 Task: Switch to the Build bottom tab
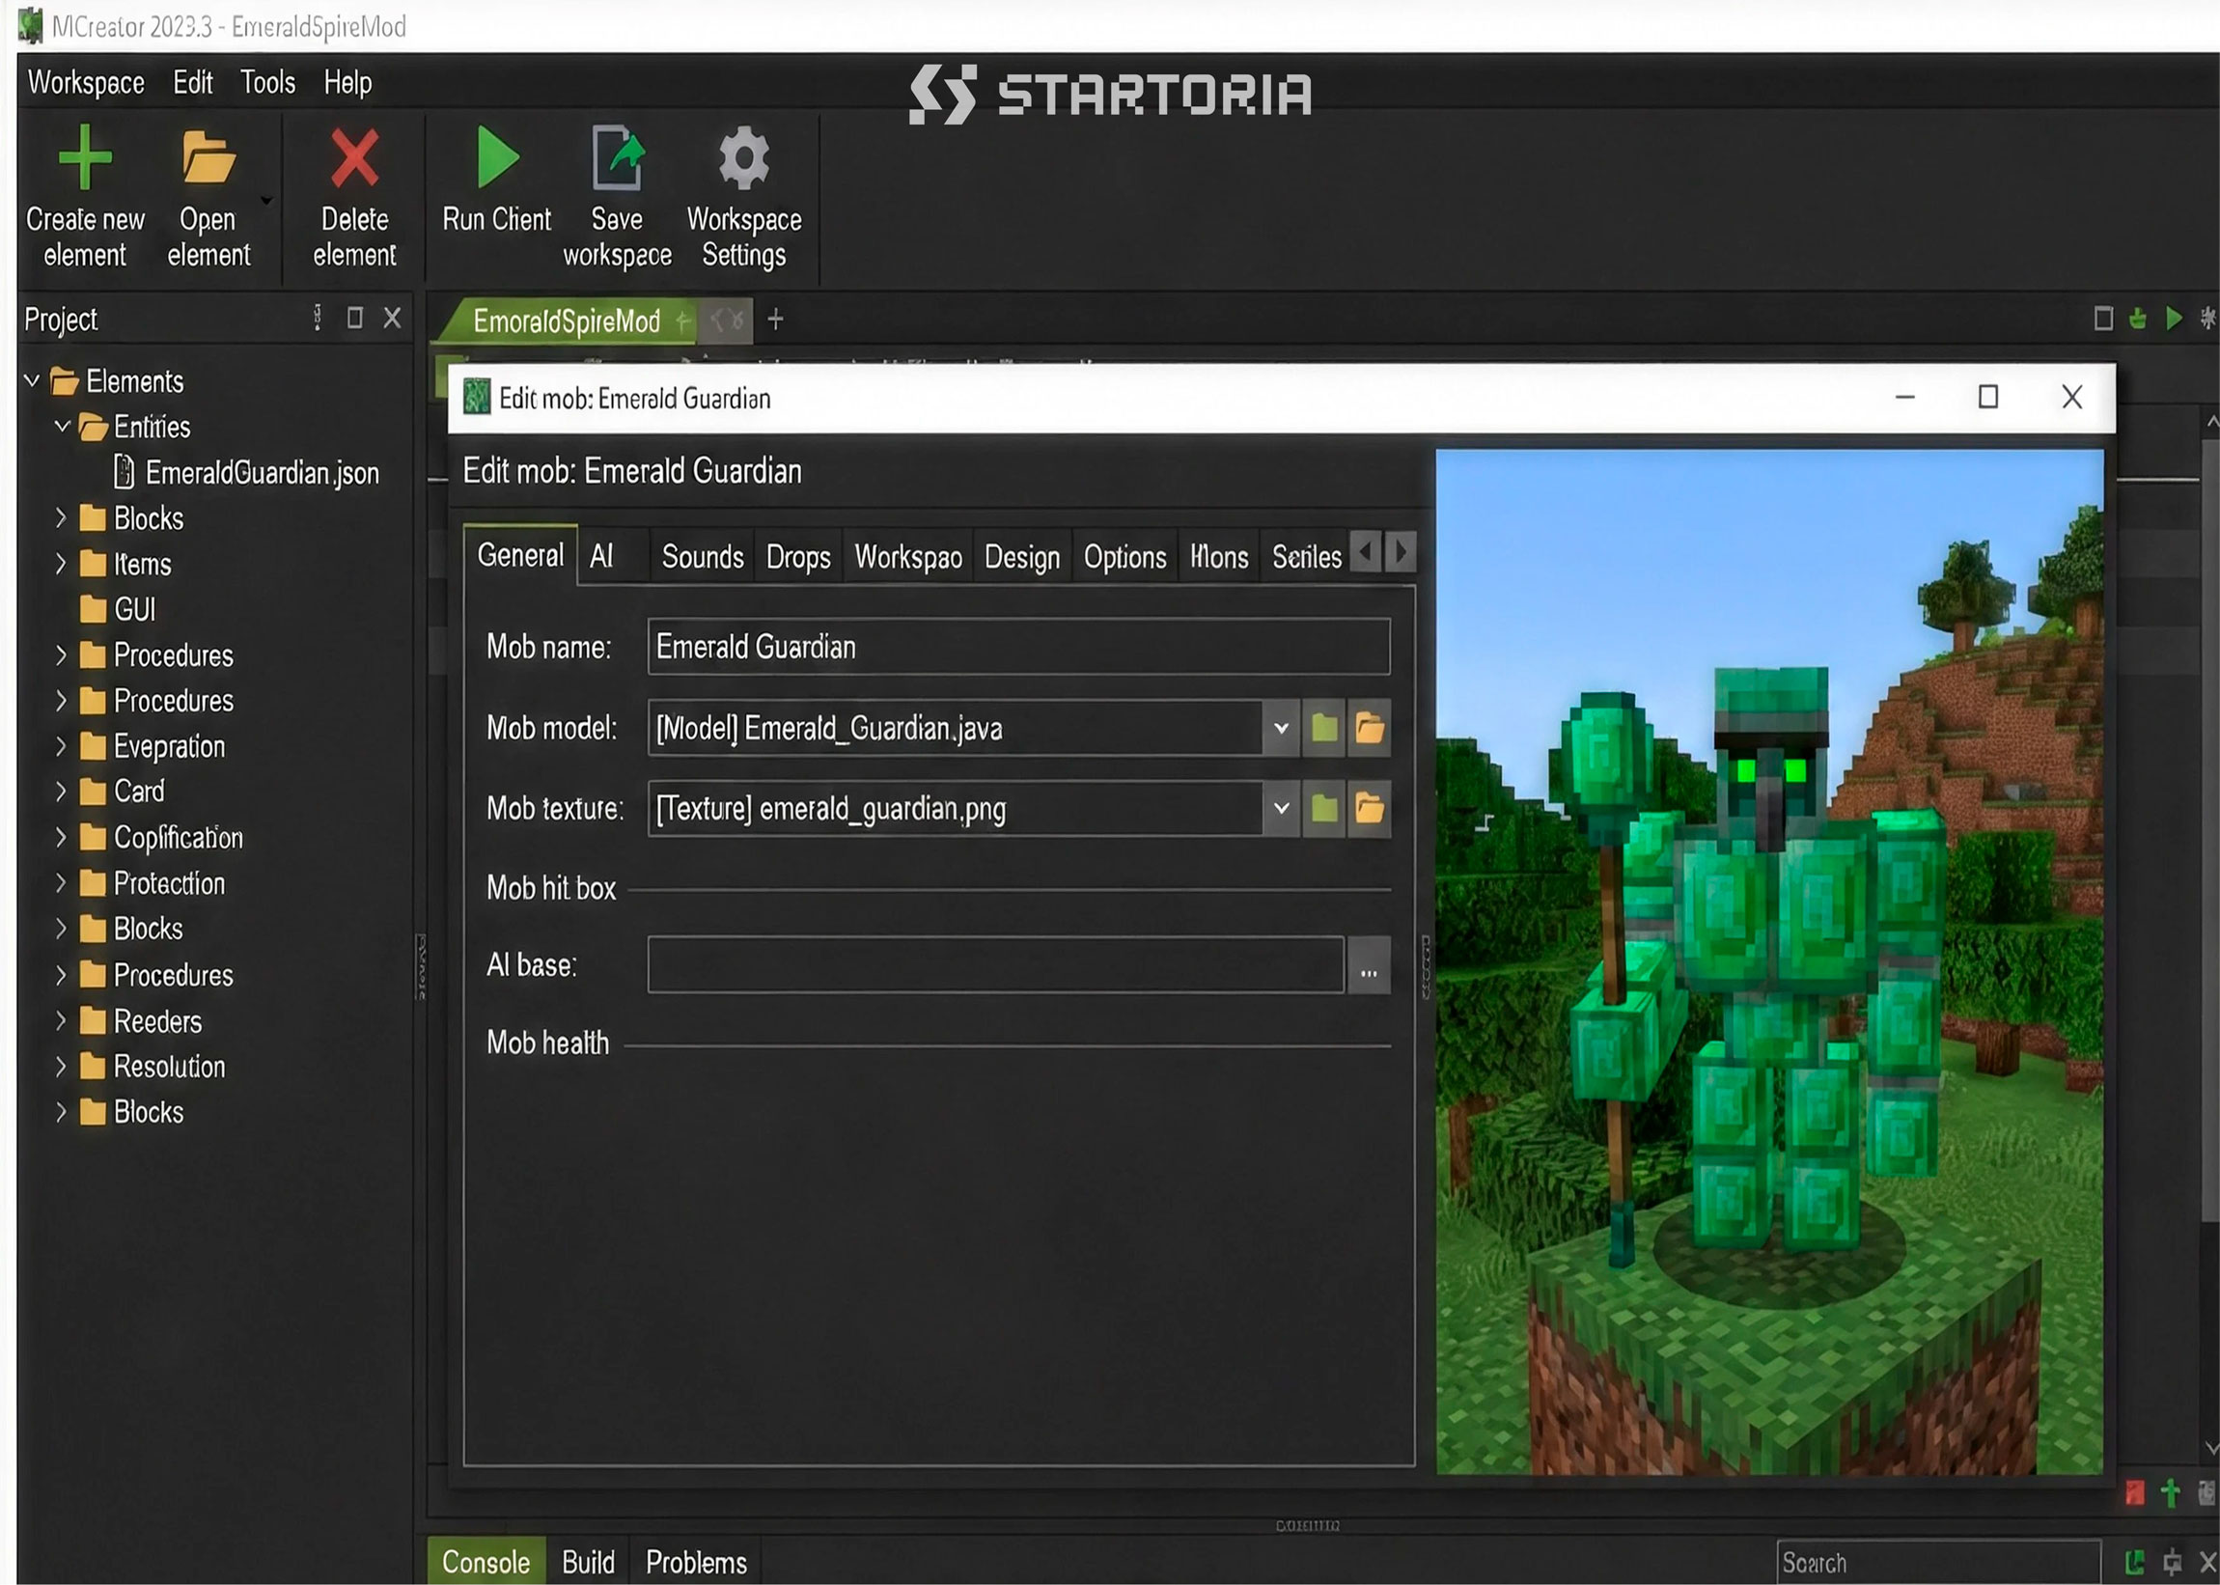pos(589,1562)
